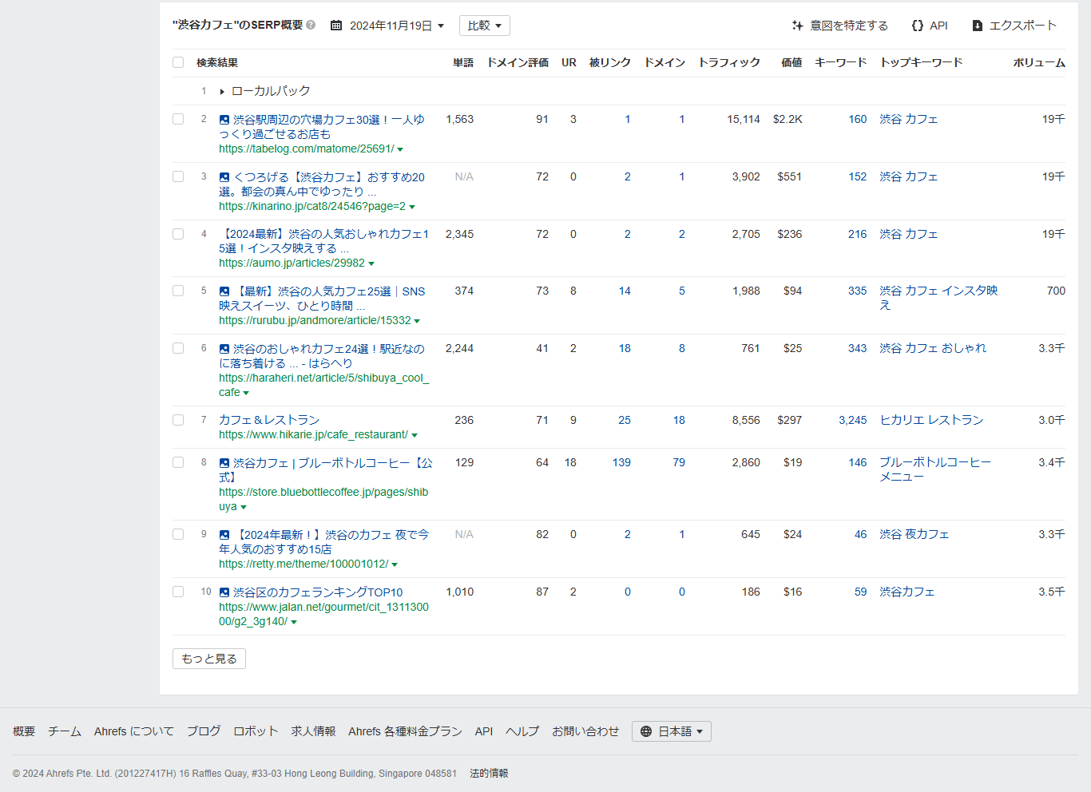
Task: Check the box for rurubu.jp result
Action: [x=178, y=291]
